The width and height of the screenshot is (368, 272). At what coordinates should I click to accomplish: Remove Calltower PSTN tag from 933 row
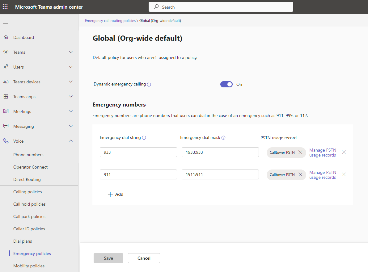tap(300, 153)
